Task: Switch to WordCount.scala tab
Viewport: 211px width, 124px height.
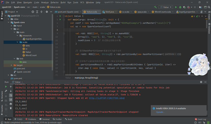Action: (x=163, y=12)
